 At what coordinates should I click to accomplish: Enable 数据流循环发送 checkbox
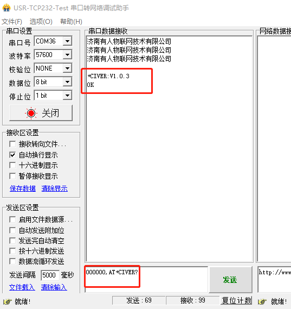coord(12,261)
